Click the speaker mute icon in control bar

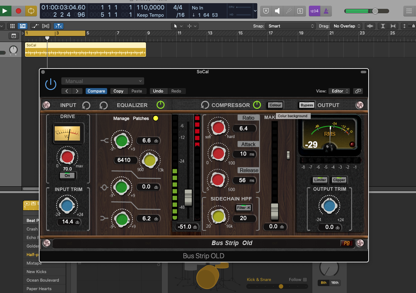tap(277, 11)
